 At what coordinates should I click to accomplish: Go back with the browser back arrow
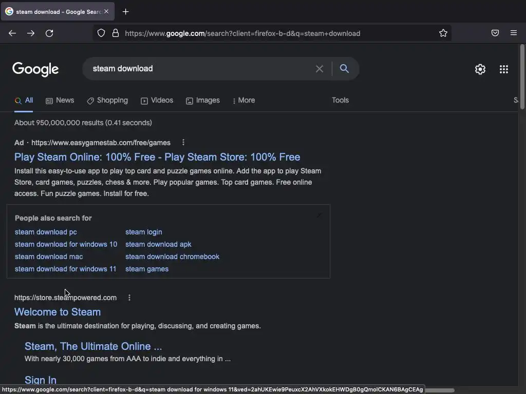[x=12, y=33]
